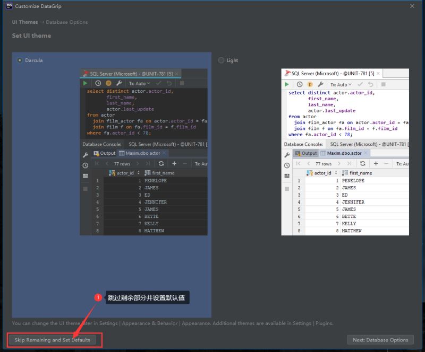Select the Output tab in the dark preview
Screen dimensions: 425x352
tap(108, 153)
